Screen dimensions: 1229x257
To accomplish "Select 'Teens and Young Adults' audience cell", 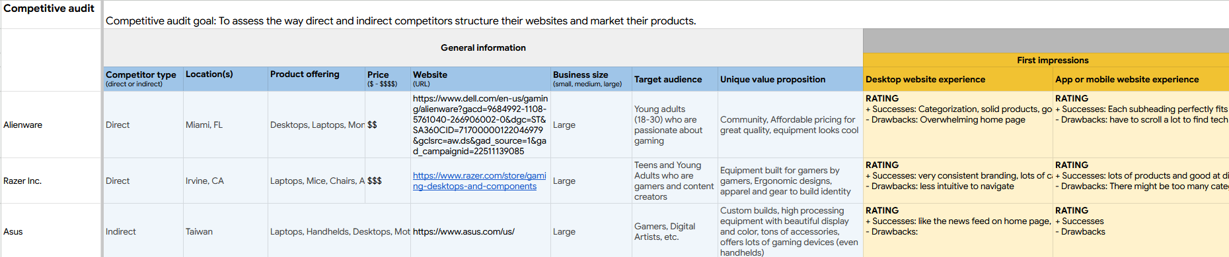I will tap(675, 181).
